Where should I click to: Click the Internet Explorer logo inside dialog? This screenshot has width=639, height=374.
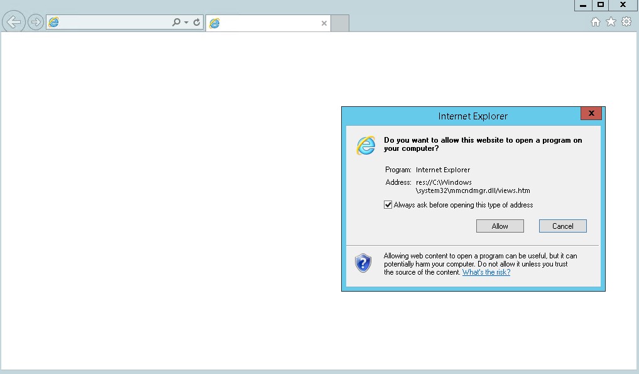coord(366,146)
